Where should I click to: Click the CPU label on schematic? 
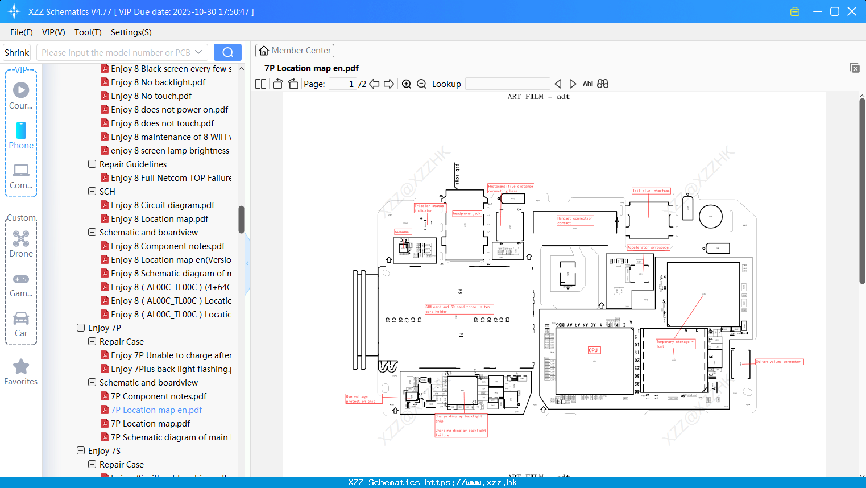pos(594,350)
